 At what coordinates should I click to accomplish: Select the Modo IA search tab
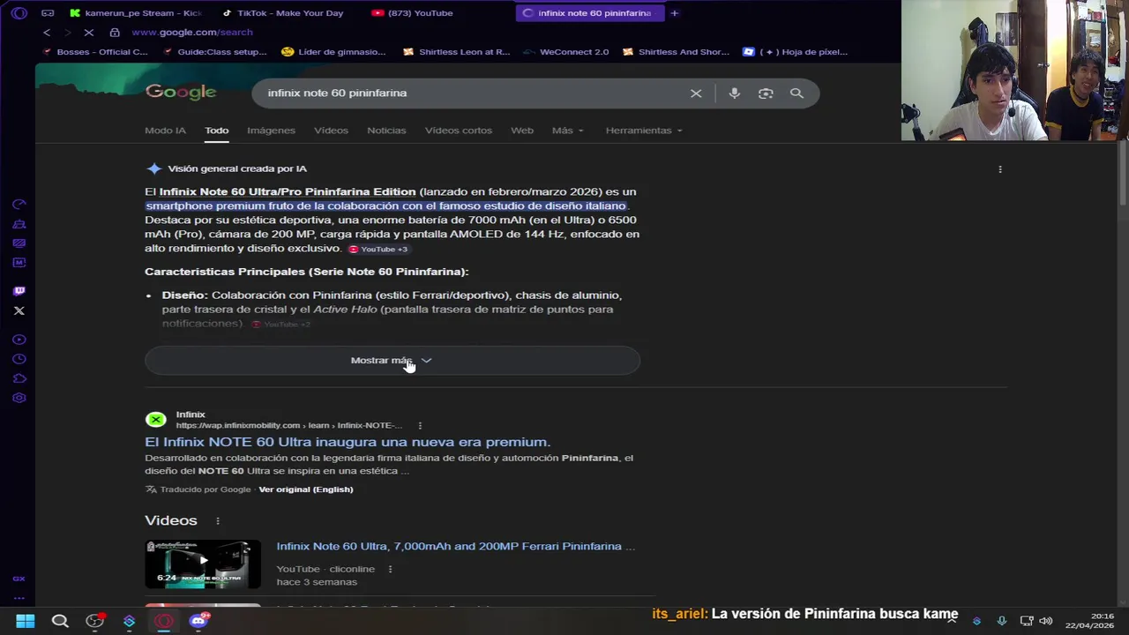(165, 131)
